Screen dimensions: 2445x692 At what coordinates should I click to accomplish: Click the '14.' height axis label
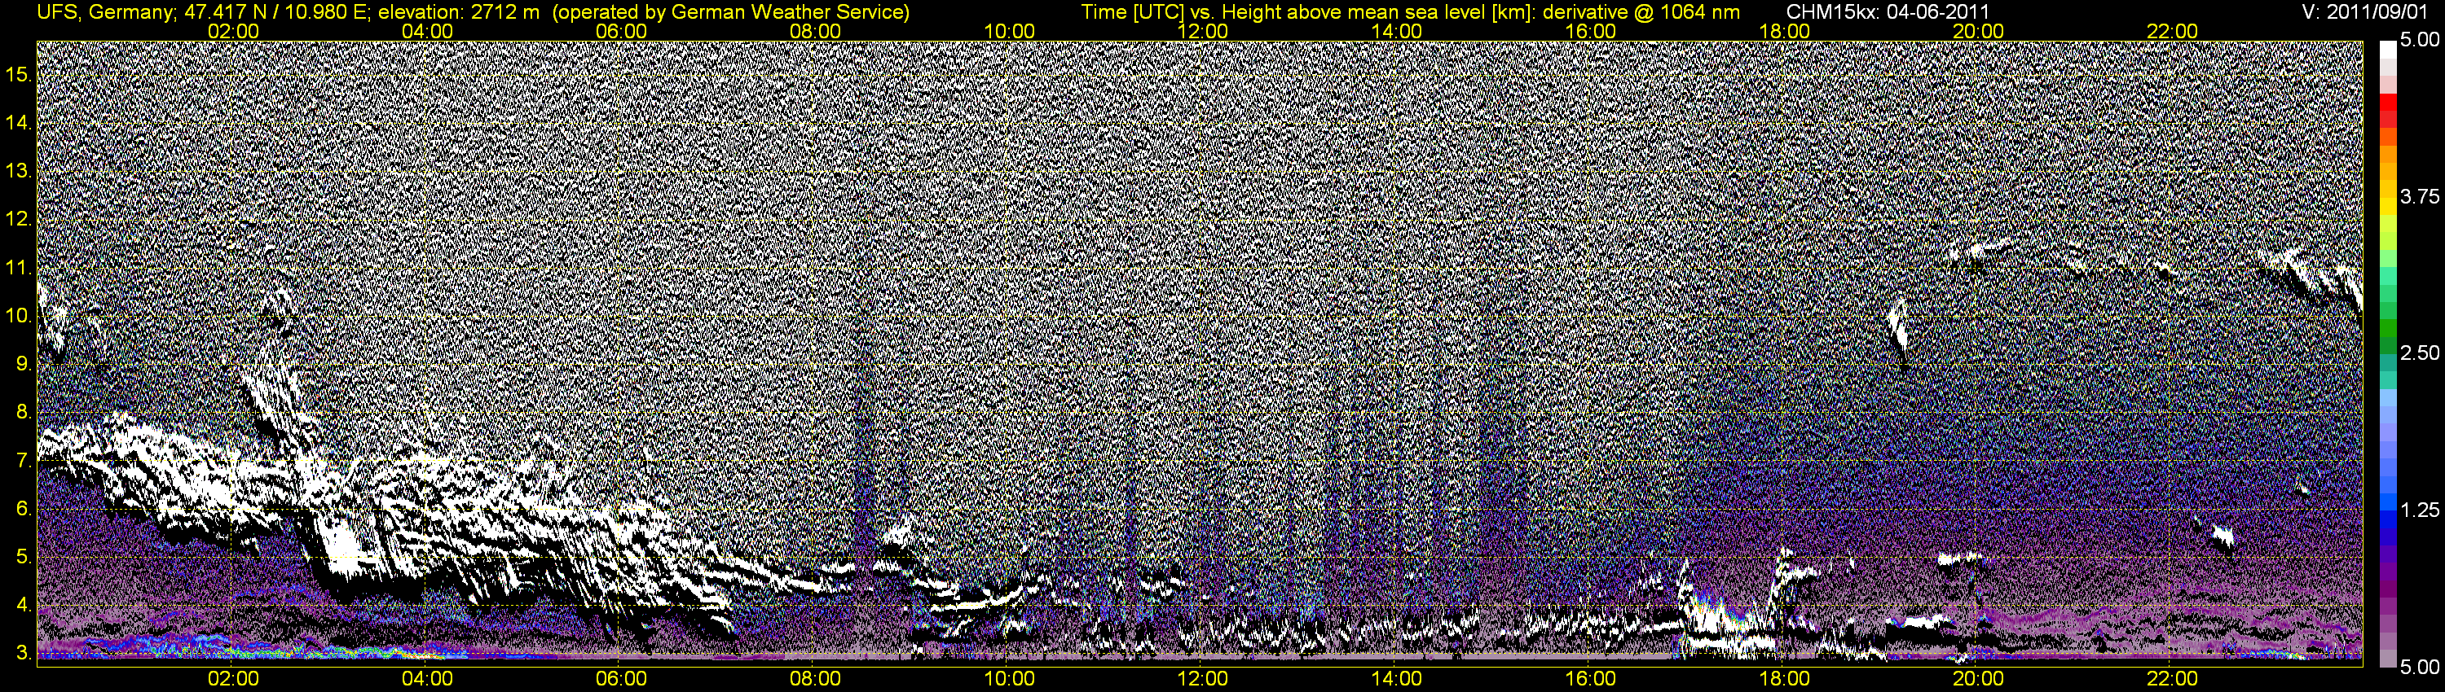coord(19,122)
